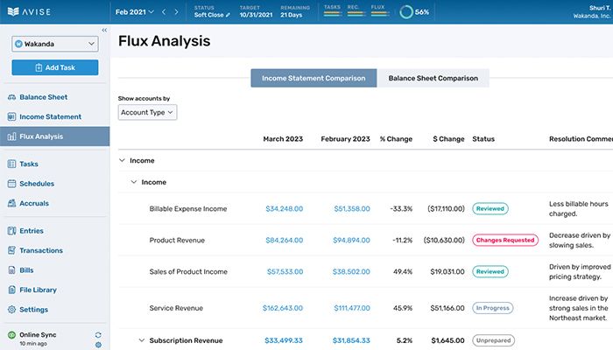
Task: Collapse the Subscription Revenue row
Action: tap(141, 340)
